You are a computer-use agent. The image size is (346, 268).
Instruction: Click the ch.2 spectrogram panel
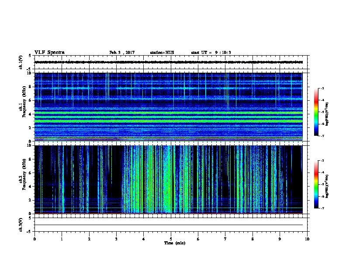[169, 180]
